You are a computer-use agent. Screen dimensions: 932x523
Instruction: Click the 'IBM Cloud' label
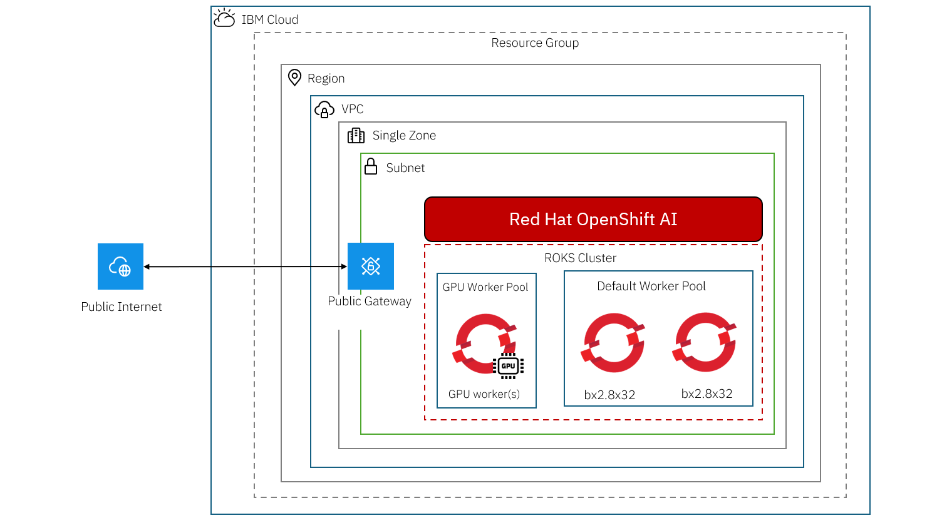270,19
